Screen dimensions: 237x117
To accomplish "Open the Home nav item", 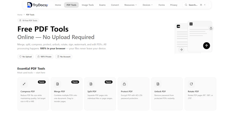I will [x=58, y=5].
